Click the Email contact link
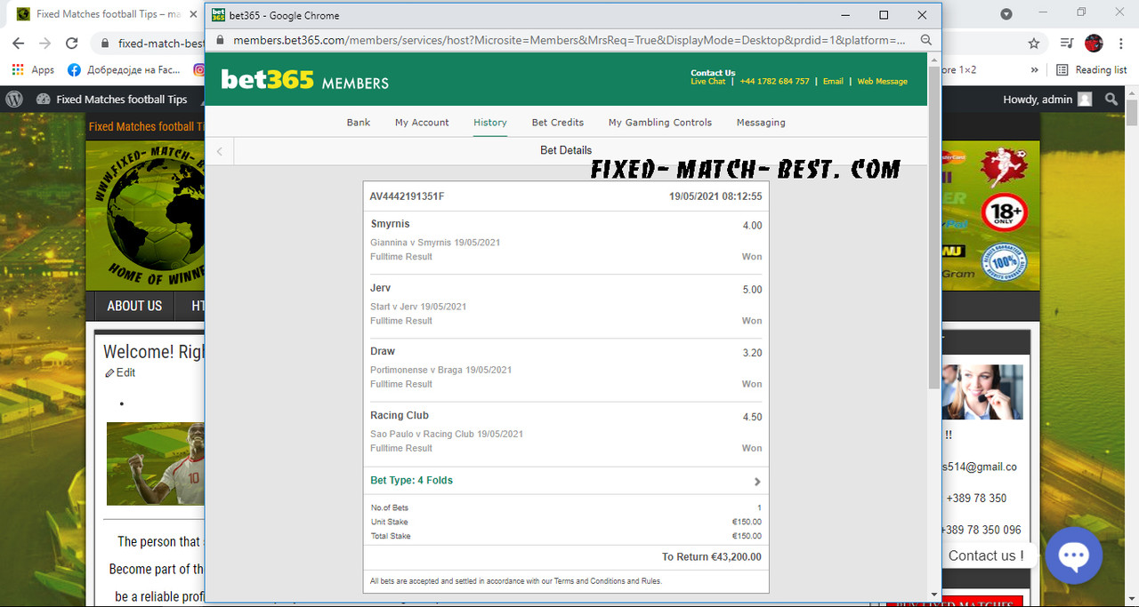1139x607 pixels. click(x=833, y=82)
